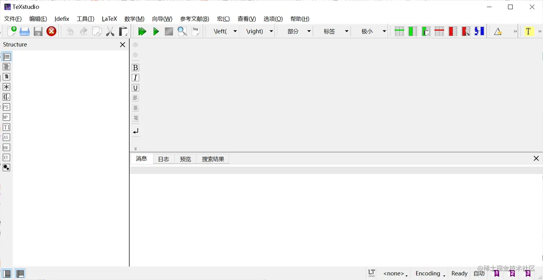Image resolution: width=543 pixels, height=280 pixels.
Task: Create a new document with the New icon
Action: (x=11, y=31)
